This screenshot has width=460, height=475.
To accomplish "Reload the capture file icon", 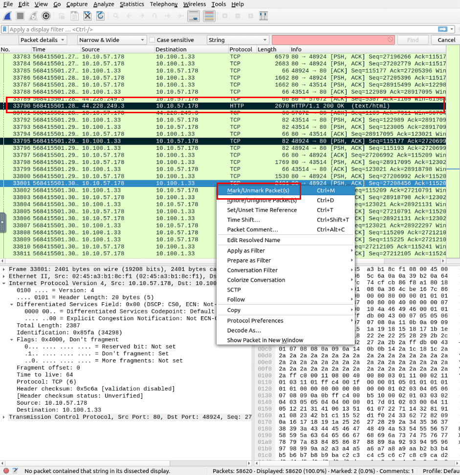I will 100,16.
